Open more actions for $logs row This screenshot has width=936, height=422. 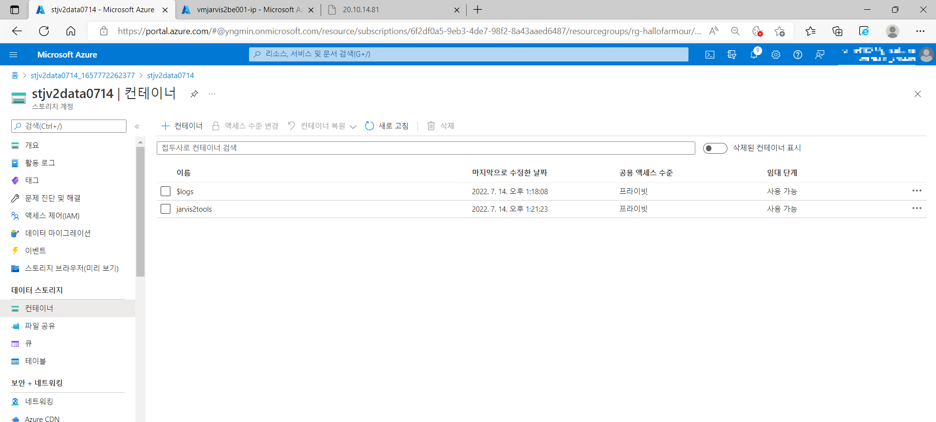click(916, 191)
